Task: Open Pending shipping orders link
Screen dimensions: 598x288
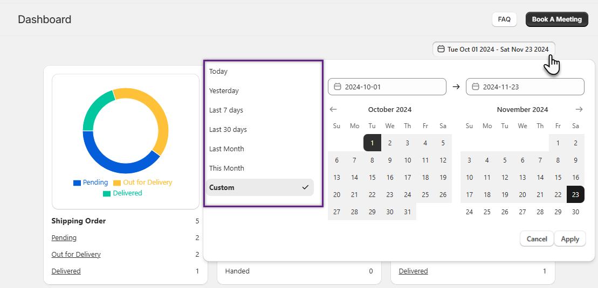Action: [x=64, y=238]
